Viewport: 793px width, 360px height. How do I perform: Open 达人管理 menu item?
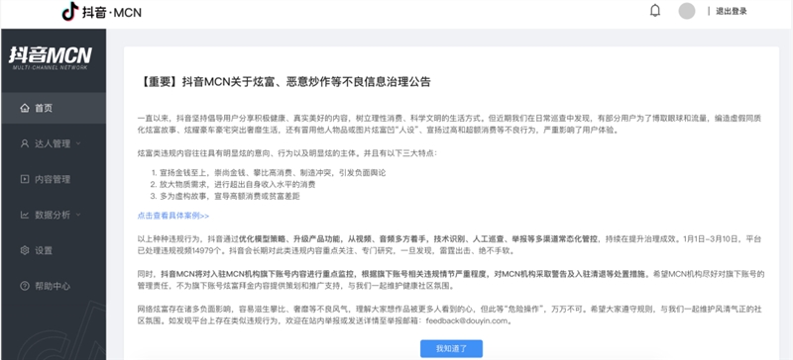(x=54, y=143)
